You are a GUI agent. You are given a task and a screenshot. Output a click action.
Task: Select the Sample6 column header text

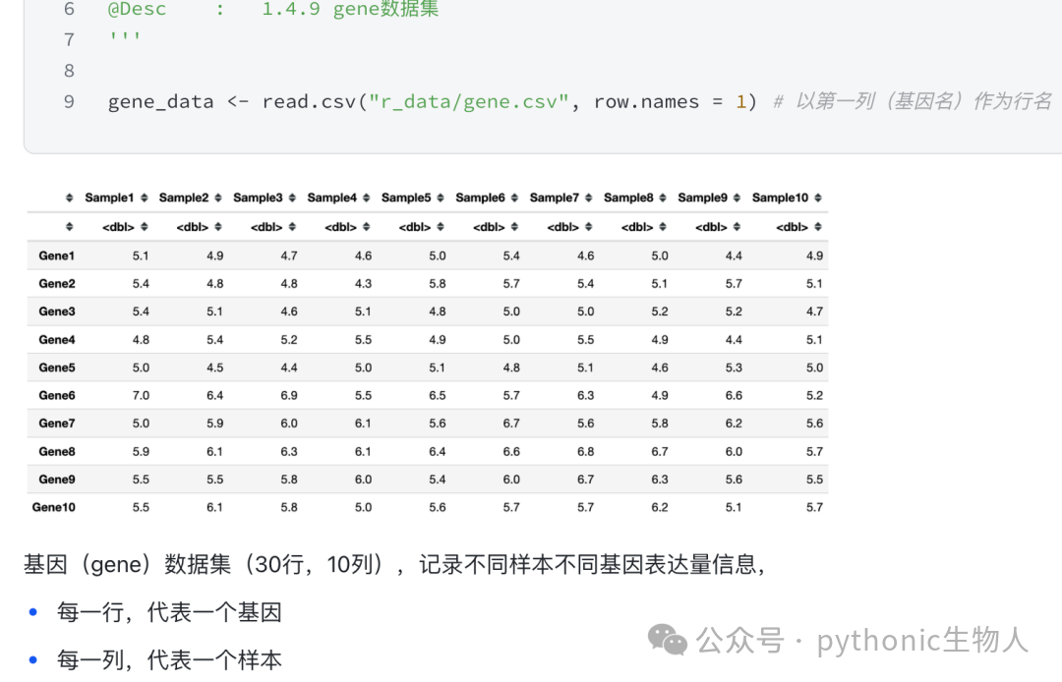(480, 198)
